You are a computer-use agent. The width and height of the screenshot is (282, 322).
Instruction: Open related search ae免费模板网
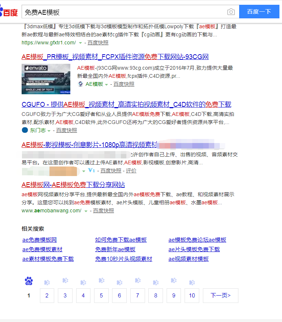click(40, 239)
